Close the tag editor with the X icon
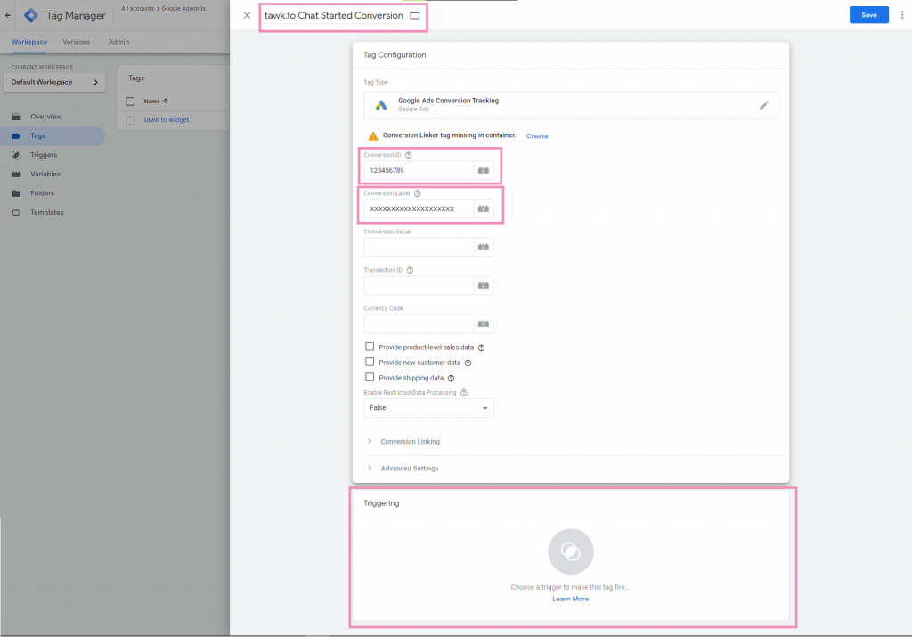Image resolution: width=912 pixels, height=637 pixels. pos(248,16)
